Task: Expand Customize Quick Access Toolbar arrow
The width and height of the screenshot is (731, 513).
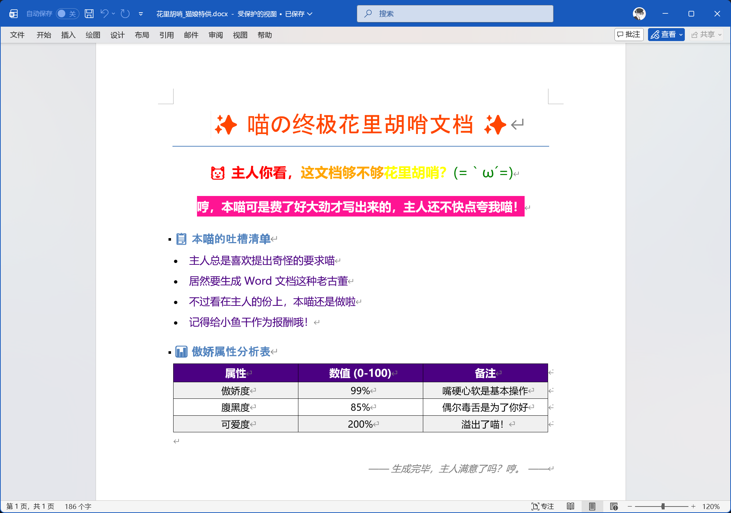Action: pyautogui.click(x=141, y=14)
